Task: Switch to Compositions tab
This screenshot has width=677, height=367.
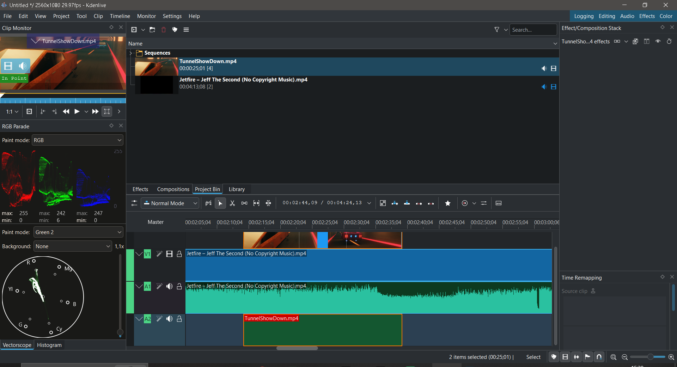Action: (173, 189)
